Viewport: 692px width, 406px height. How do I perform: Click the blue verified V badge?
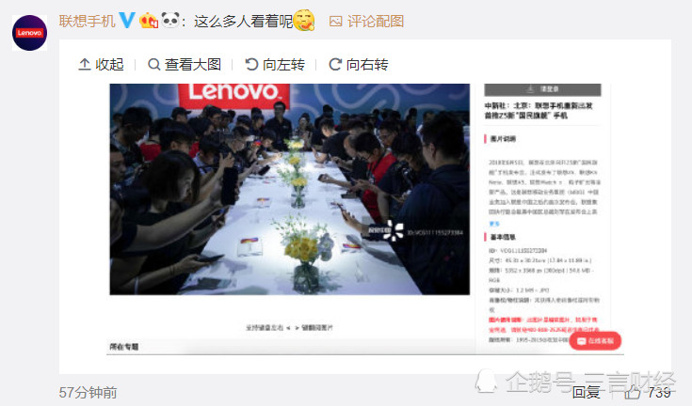point(127,21)
